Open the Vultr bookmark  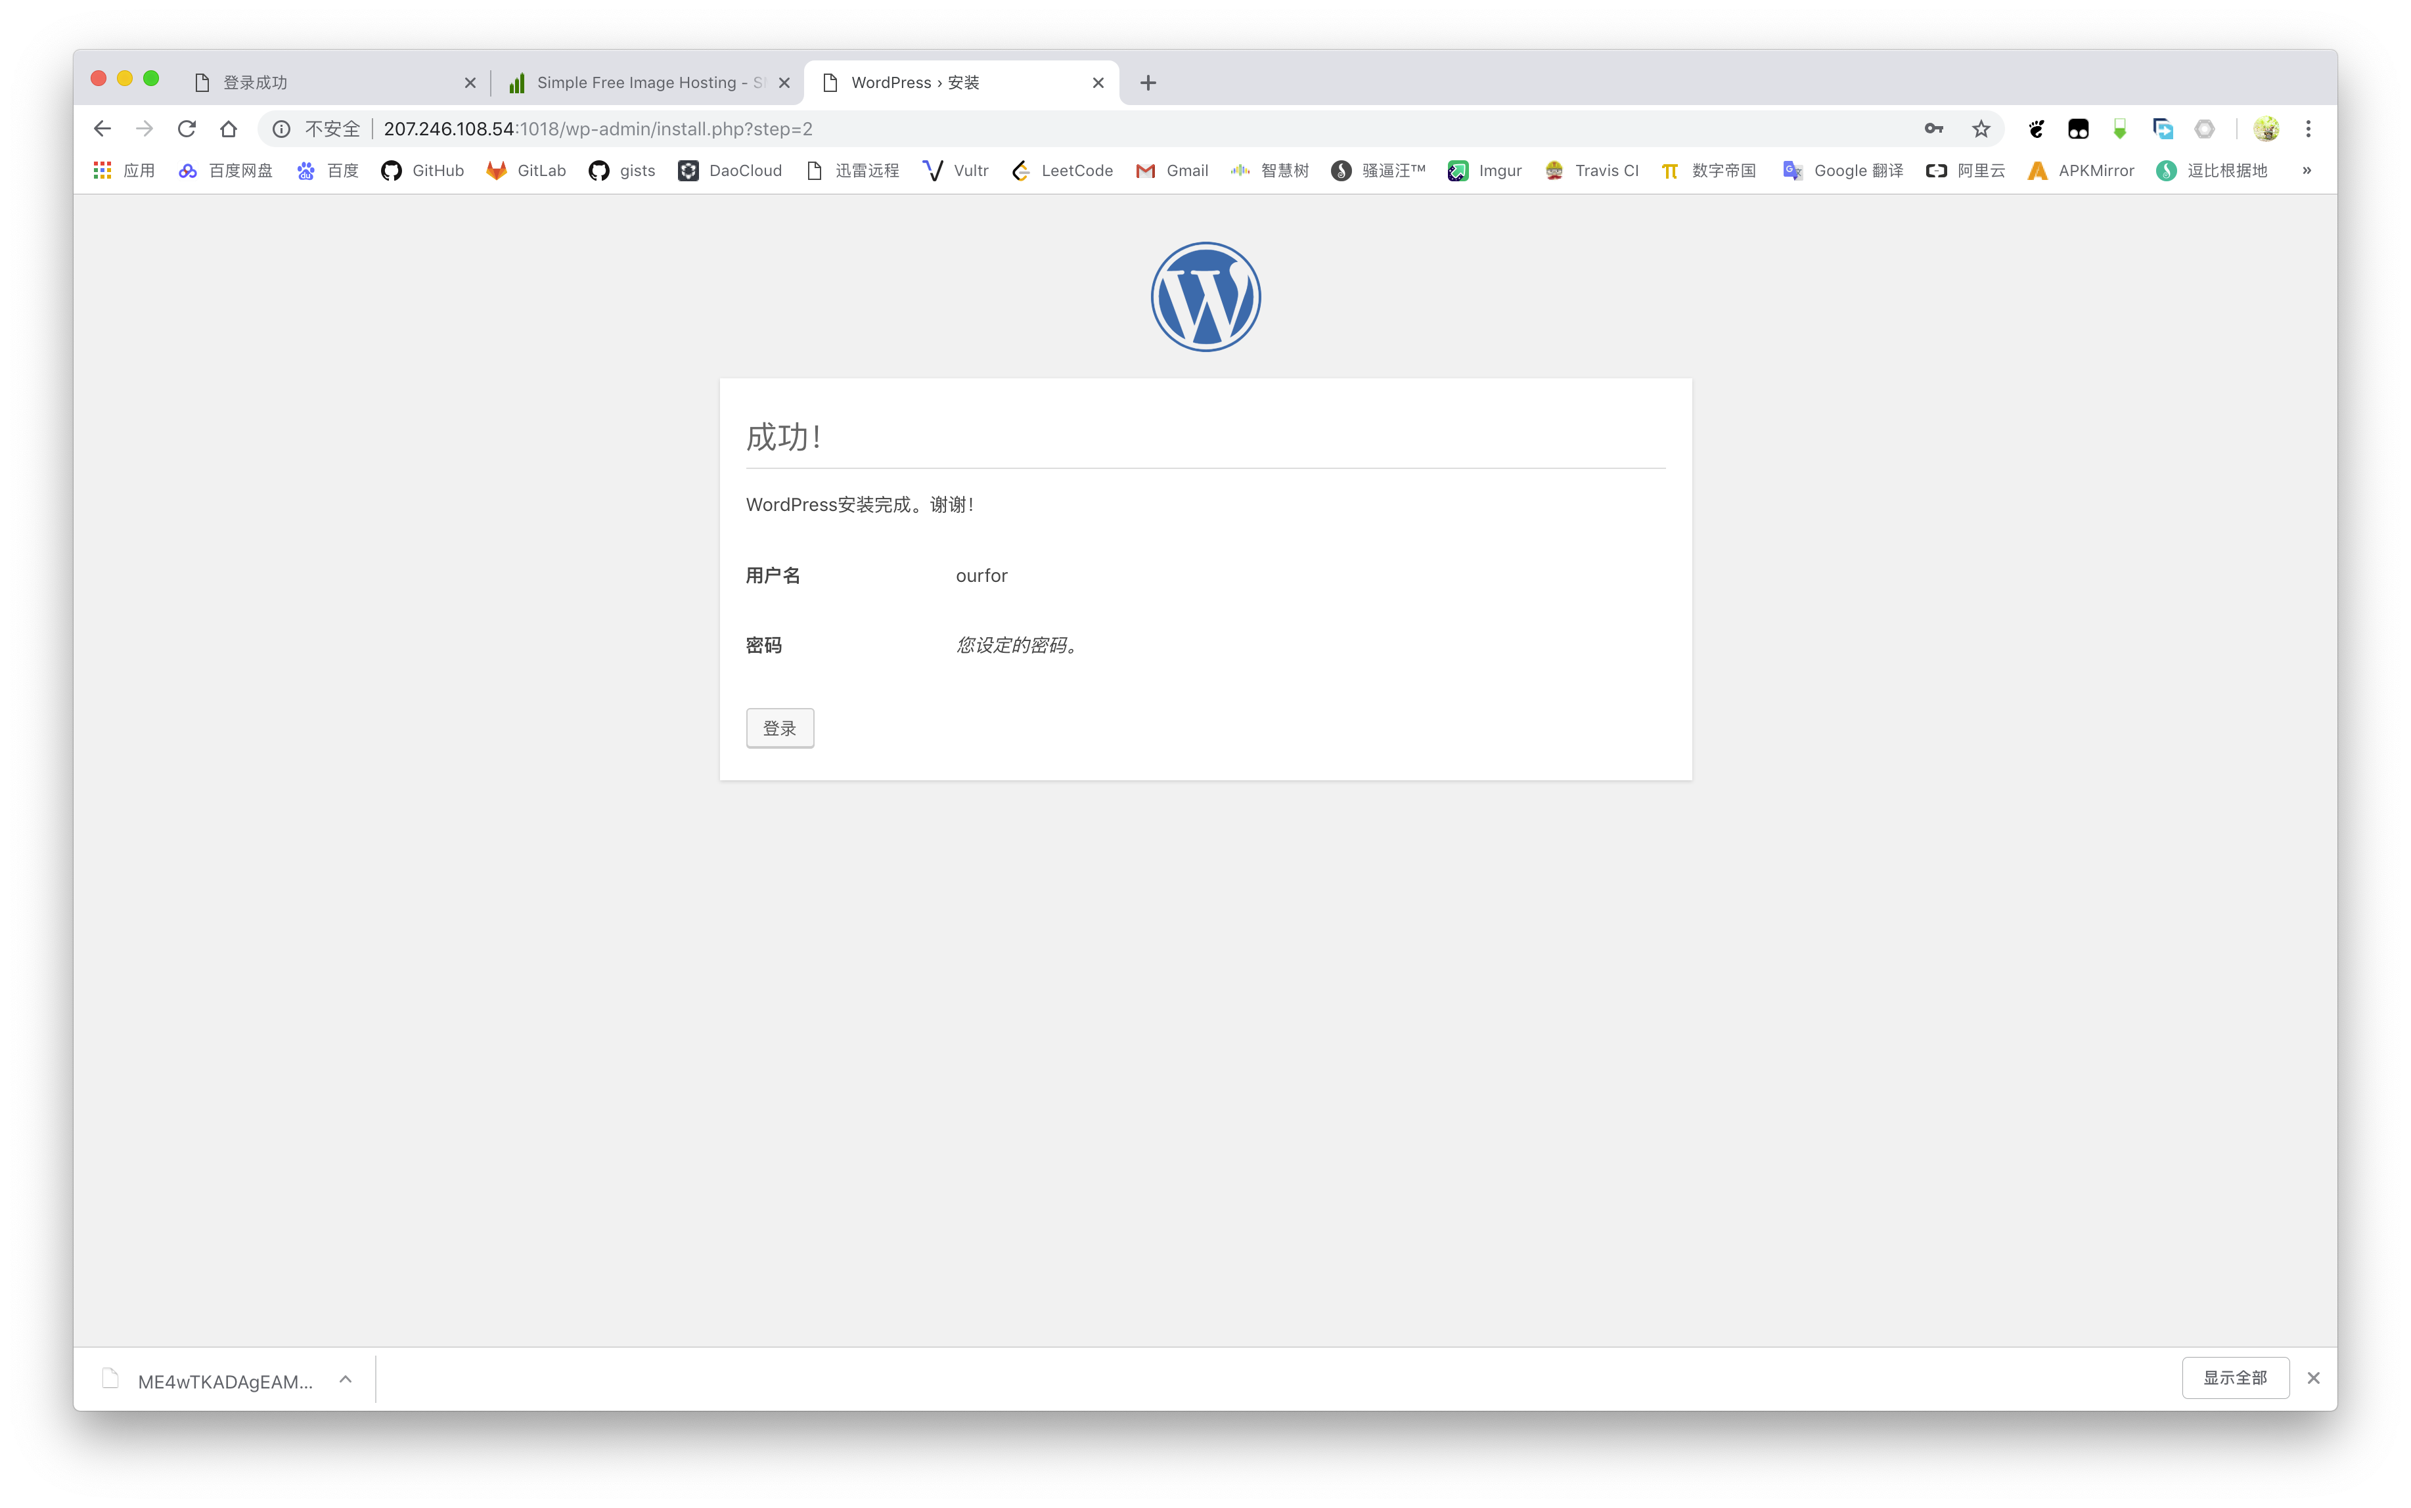click(956, 171)
